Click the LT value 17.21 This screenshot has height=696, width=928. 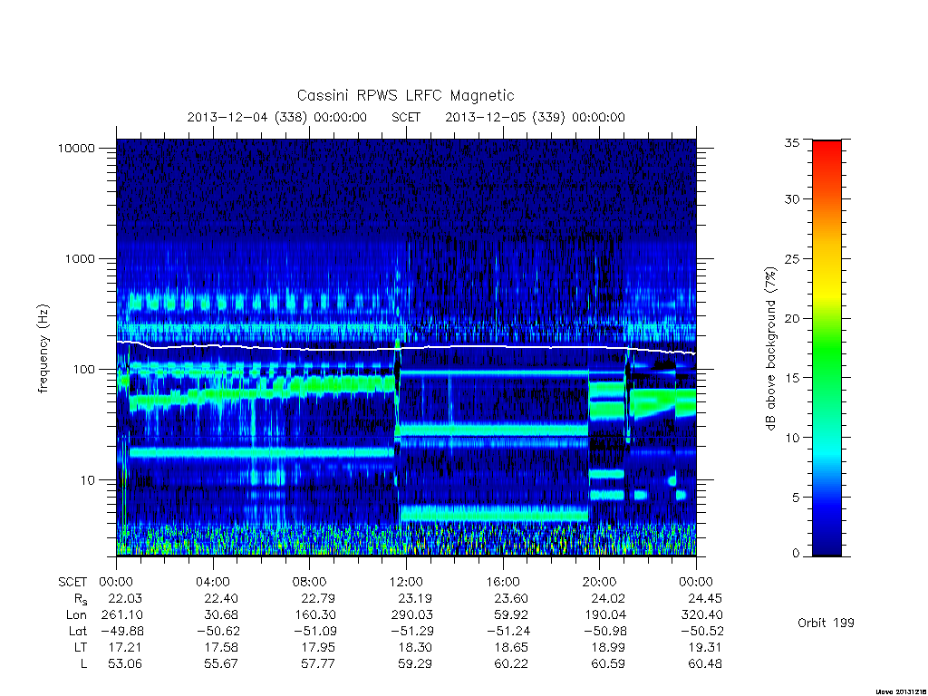(x=125, y=648)
